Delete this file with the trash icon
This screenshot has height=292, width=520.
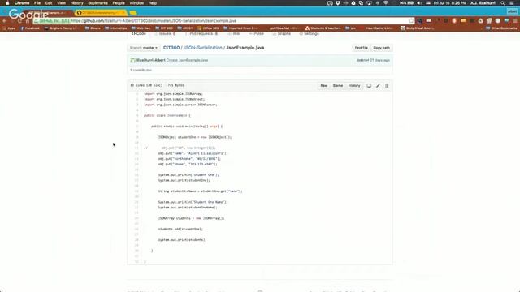point(387,86)
